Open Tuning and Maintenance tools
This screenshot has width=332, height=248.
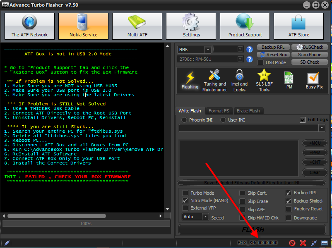coord(215,81)
